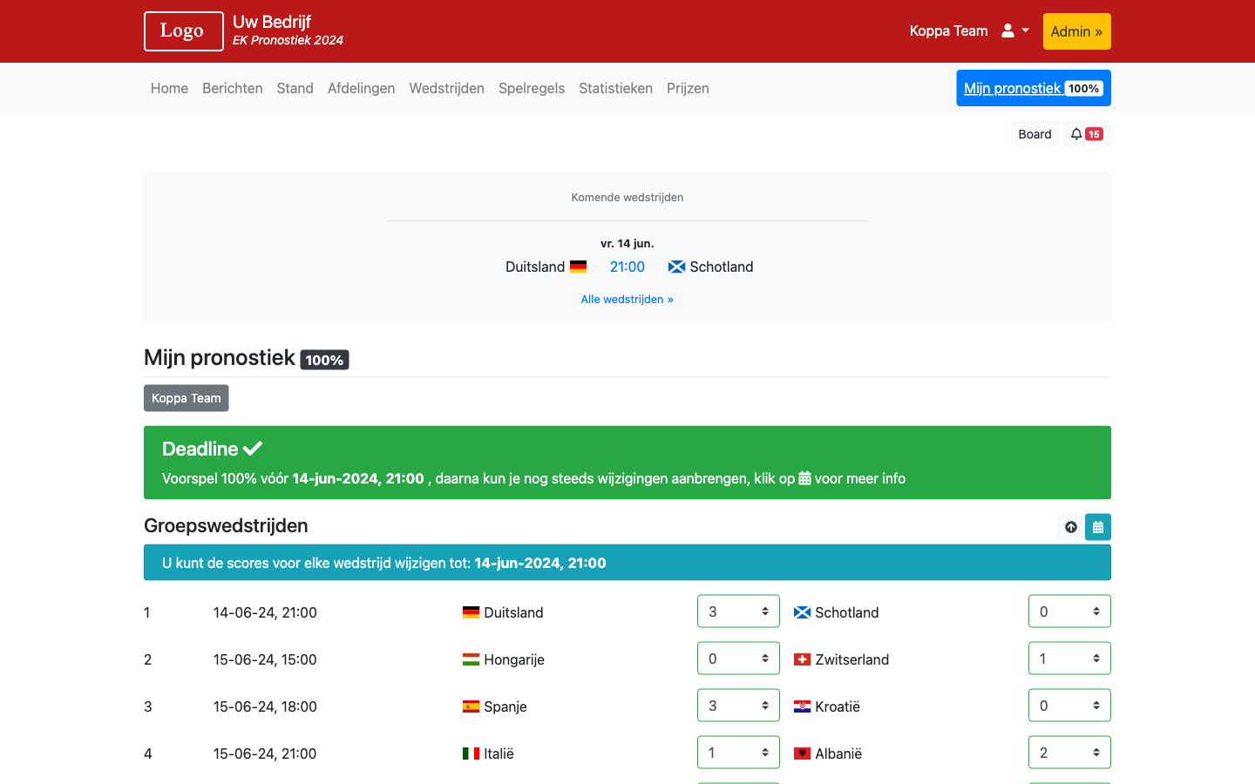This screenshot has height=784, width=1255.
Task: Open Hongarije score dropdown
Action: [738, 659]
